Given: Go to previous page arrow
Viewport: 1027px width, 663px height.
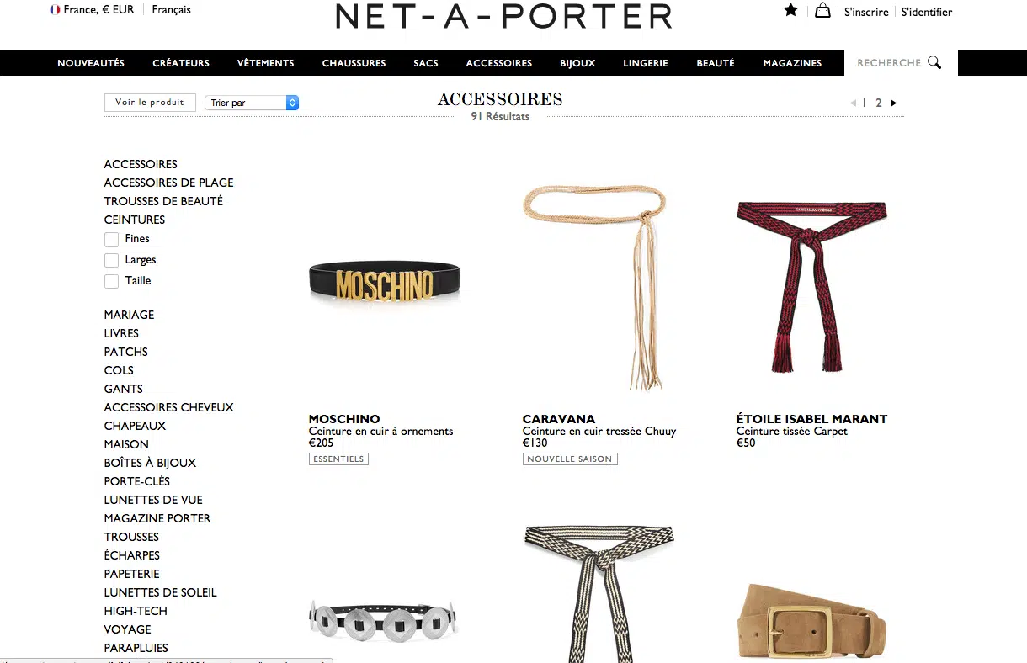Looking at the screenshot, I should click(853, 103).
